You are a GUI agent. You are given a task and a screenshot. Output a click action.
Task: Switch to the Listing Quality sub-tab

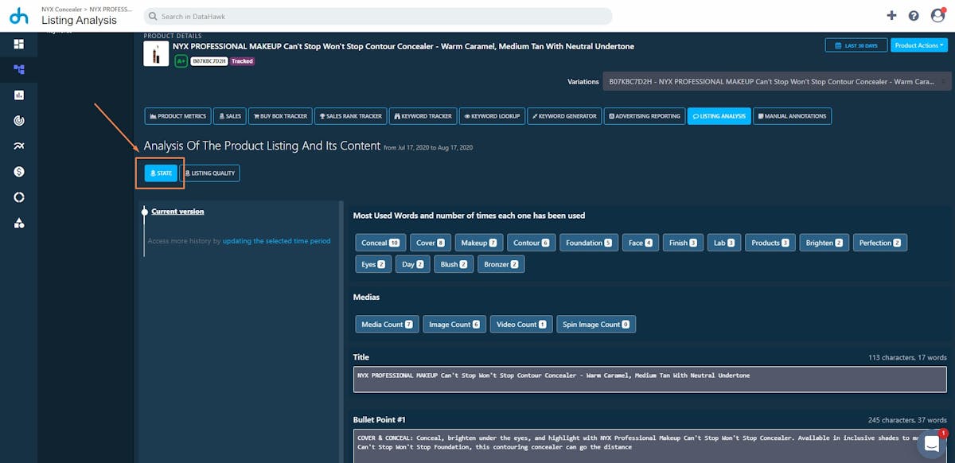tap(209, 173)
